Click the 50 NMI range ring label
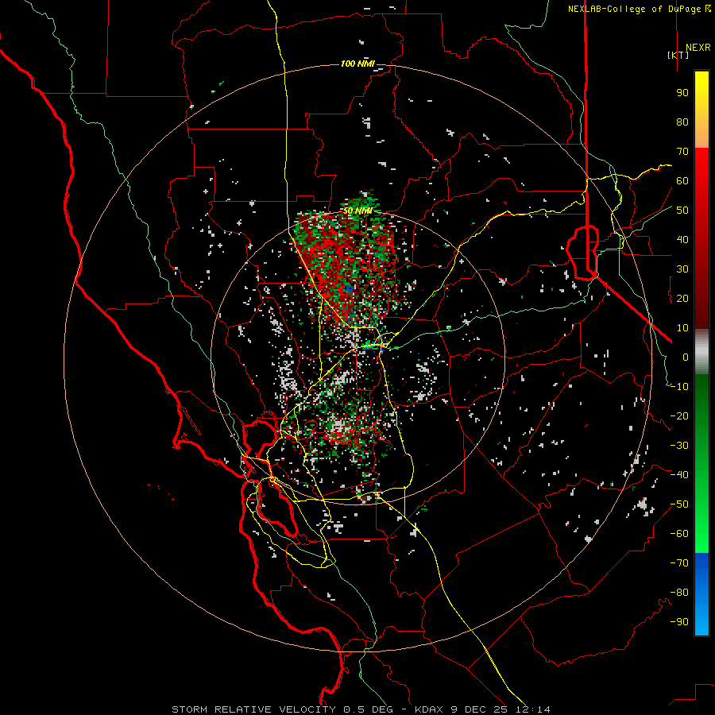 357,211
